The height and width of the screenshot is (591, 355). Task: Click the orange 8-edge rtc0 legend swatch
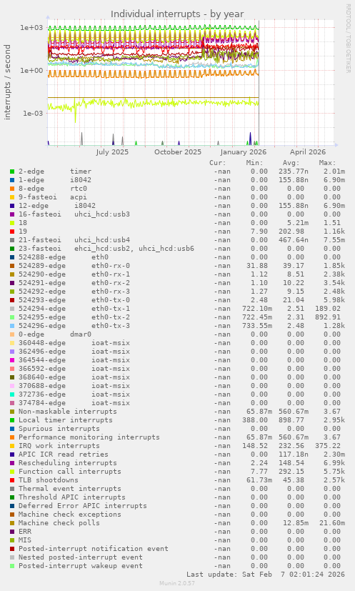(12, 189)
